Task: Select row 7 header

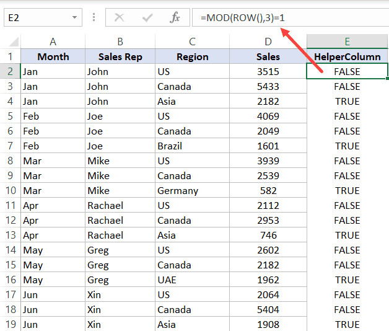Action: pyautogui.click(x=10, y=146)
